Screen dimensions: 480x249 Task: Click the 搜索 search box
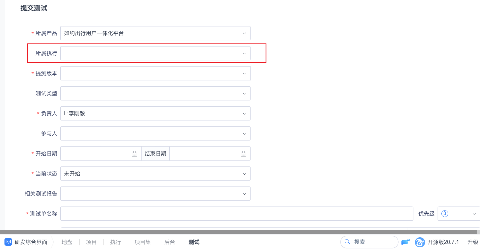click(369, 242)
